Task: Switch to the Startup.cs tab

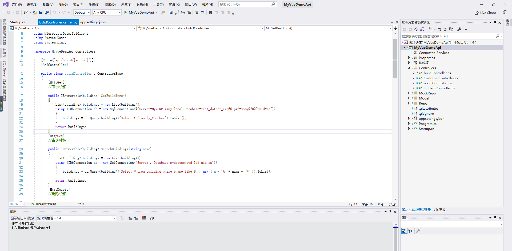Action: [18, 22]
